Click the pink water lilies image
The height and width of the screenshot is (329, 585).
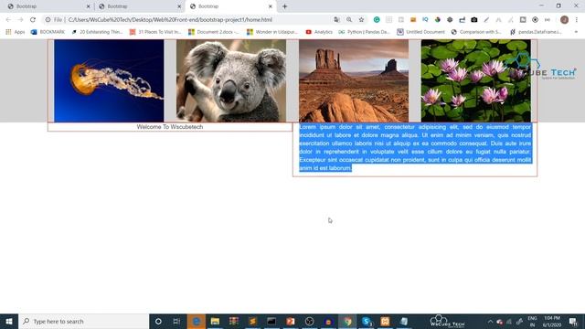(476, 81)
